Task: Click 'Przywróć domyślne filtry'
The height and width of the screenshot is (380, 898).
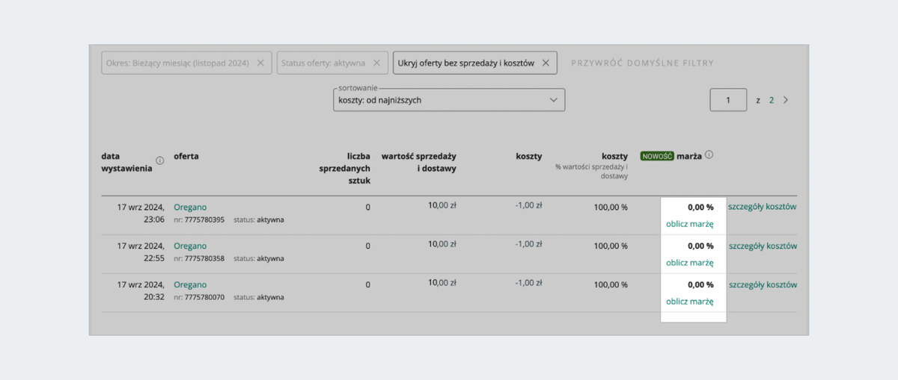Action: [642, 63]
